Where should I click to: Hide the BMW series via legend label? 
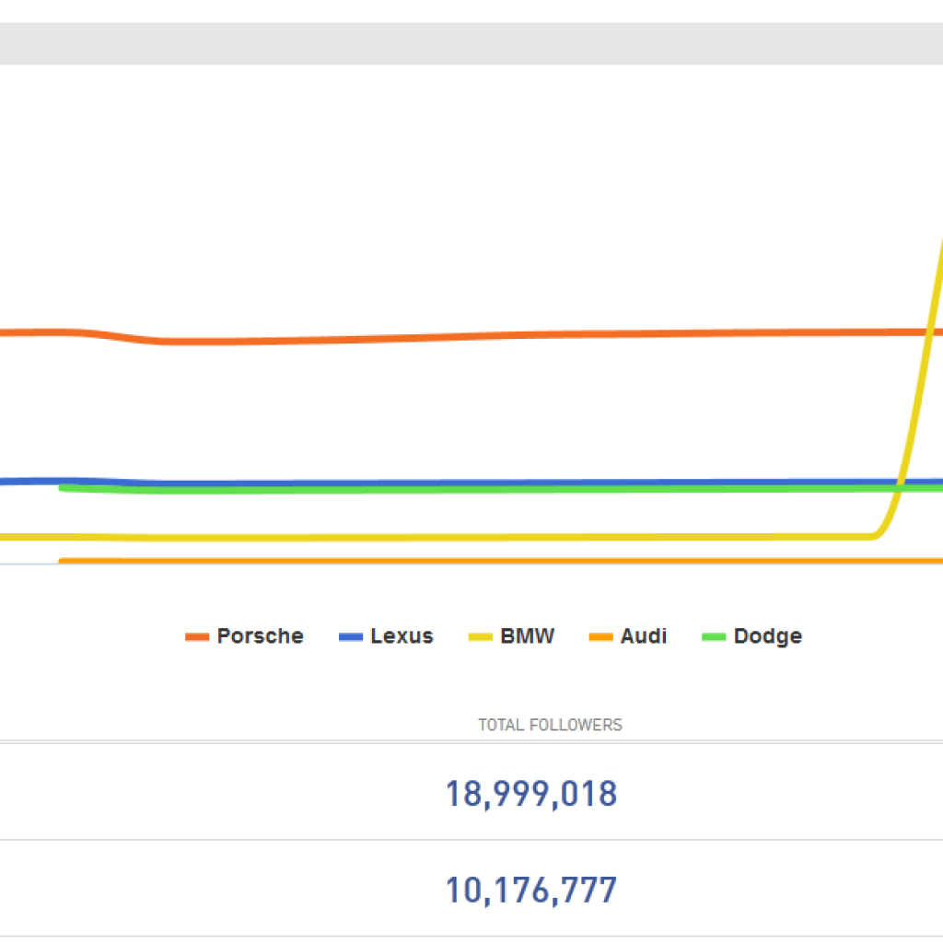click(527, 636)
